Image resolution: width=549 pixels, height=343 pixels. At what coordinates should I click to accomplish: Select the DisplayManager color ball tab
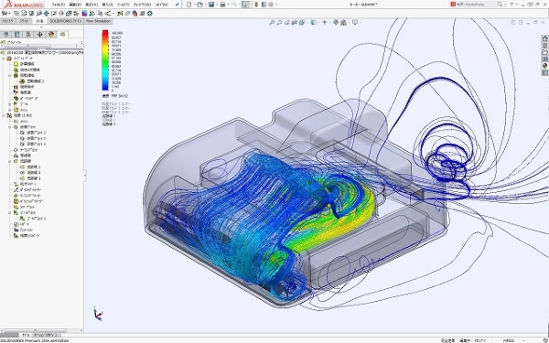click(x=51, y=35)
